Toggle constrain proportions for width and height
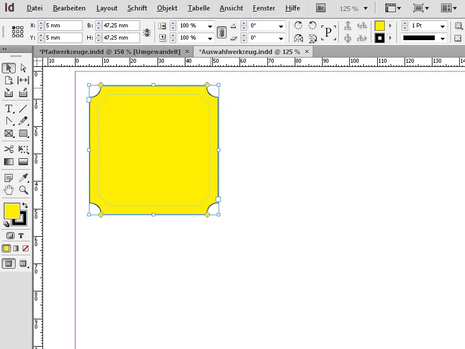 point(146,32)
